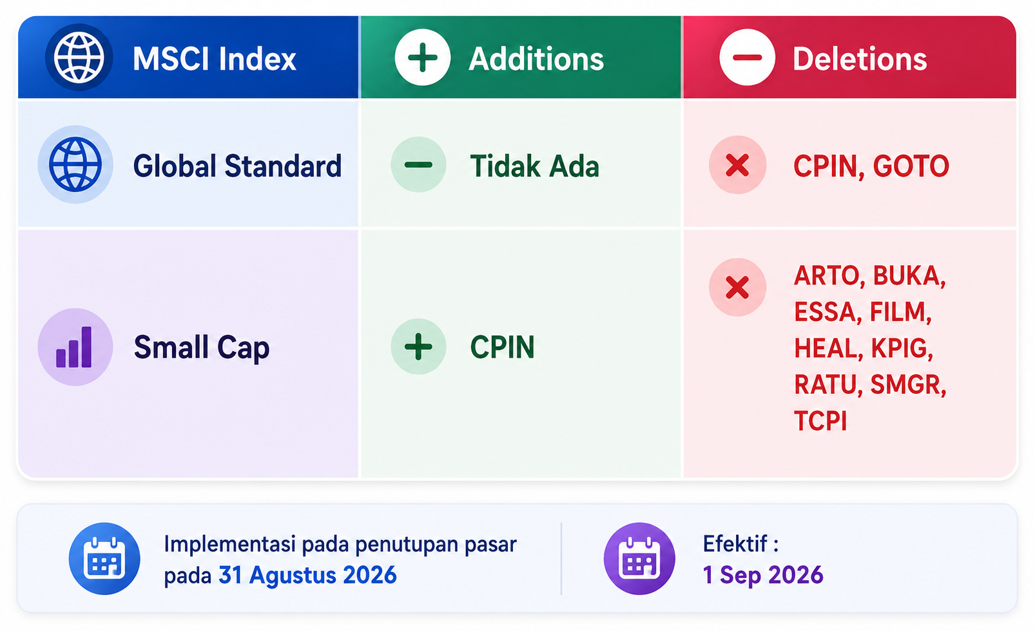Click the TCPI ticker in Small Cap deletions
Image resolution: width=1035 pixels, height=631 pixels.
tap(820, 421)
